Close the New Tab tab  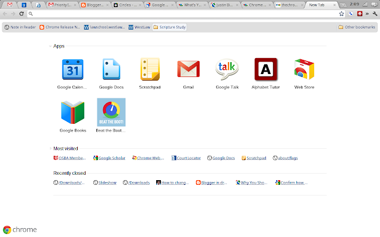334,5
